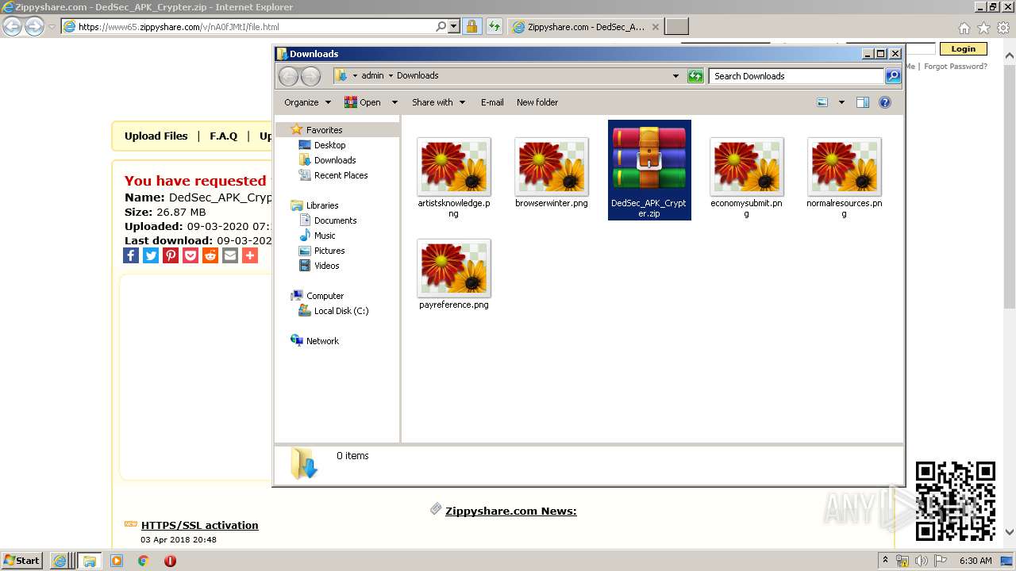
Task: Open the Windows Start menu
Action: [21, 560]
